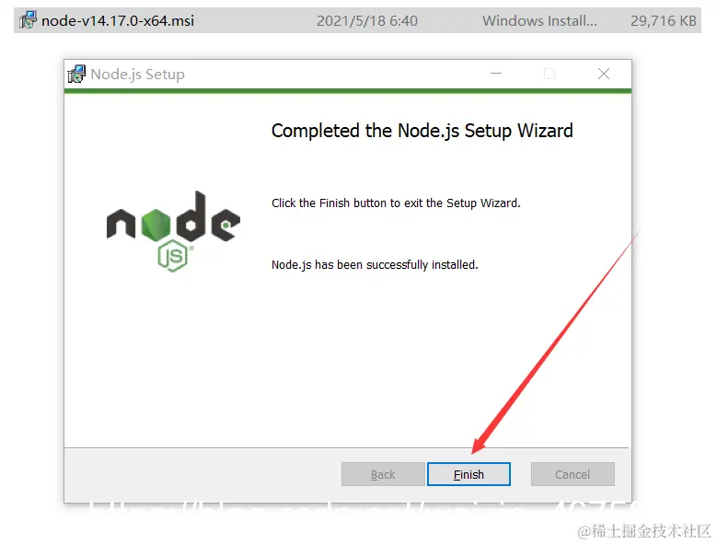Close the Node.js Setup dialog

604,74
